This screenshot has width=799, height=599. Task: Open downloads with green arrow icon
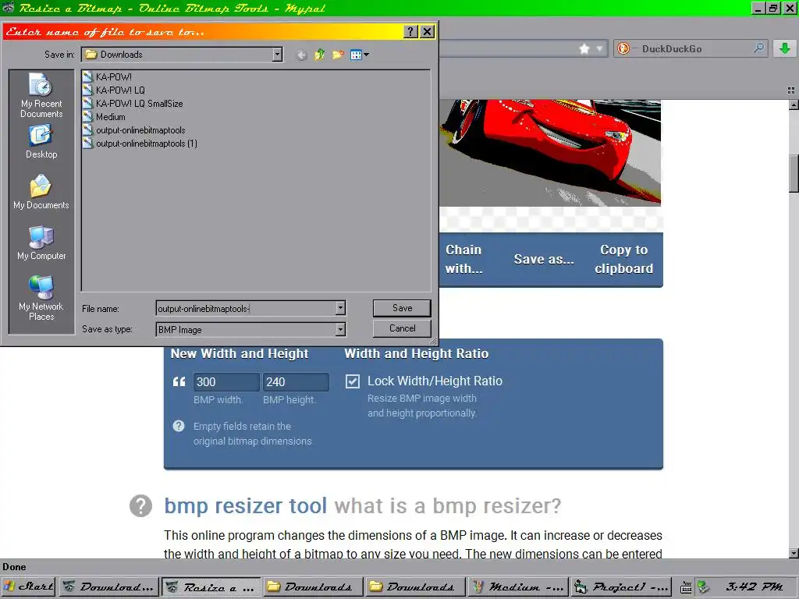pos(785,49)
